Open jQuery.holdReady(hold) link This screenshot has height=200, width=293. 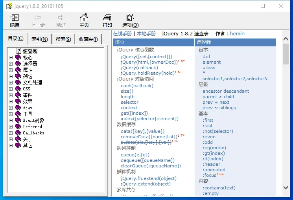coord(147,73)
